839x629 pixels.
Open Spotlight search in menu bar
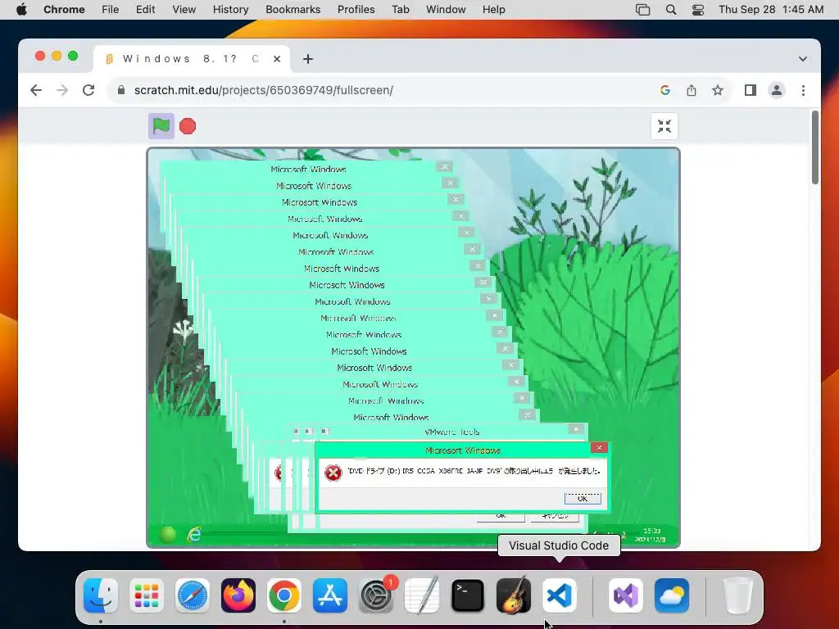(x=671, y=10)
